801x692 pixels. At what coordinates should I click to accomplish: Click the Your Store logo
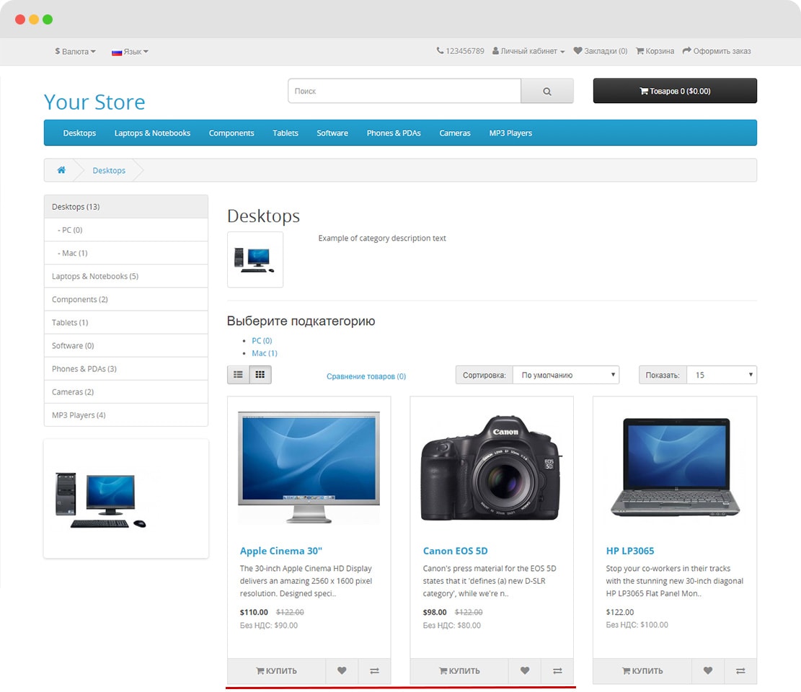94,102
